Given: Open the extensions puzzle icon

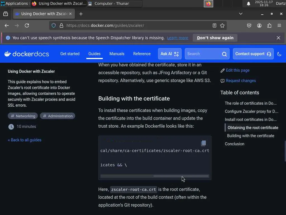Looking at the screenshot, I should [270, 25].
